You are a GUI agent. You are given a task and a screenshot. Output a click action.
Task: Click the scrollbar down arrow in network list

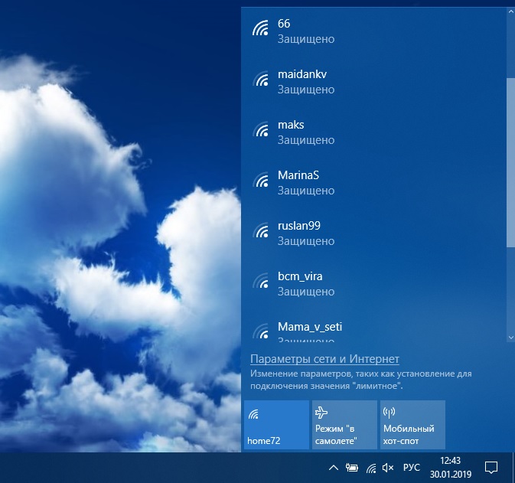pos(510,337)
